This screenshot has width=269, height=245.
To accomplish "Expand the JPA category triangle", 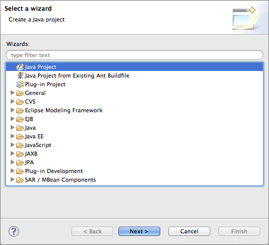I will (x=12, y=162).
